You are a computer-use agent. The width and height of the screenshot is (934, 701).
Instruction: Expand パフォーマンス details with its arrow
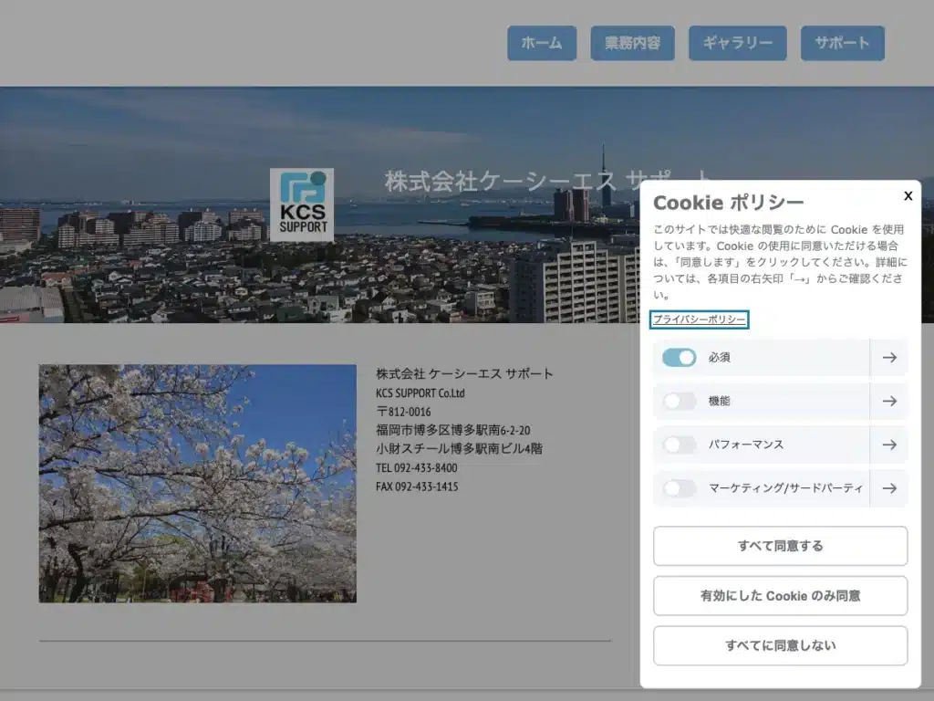point(889,445)
